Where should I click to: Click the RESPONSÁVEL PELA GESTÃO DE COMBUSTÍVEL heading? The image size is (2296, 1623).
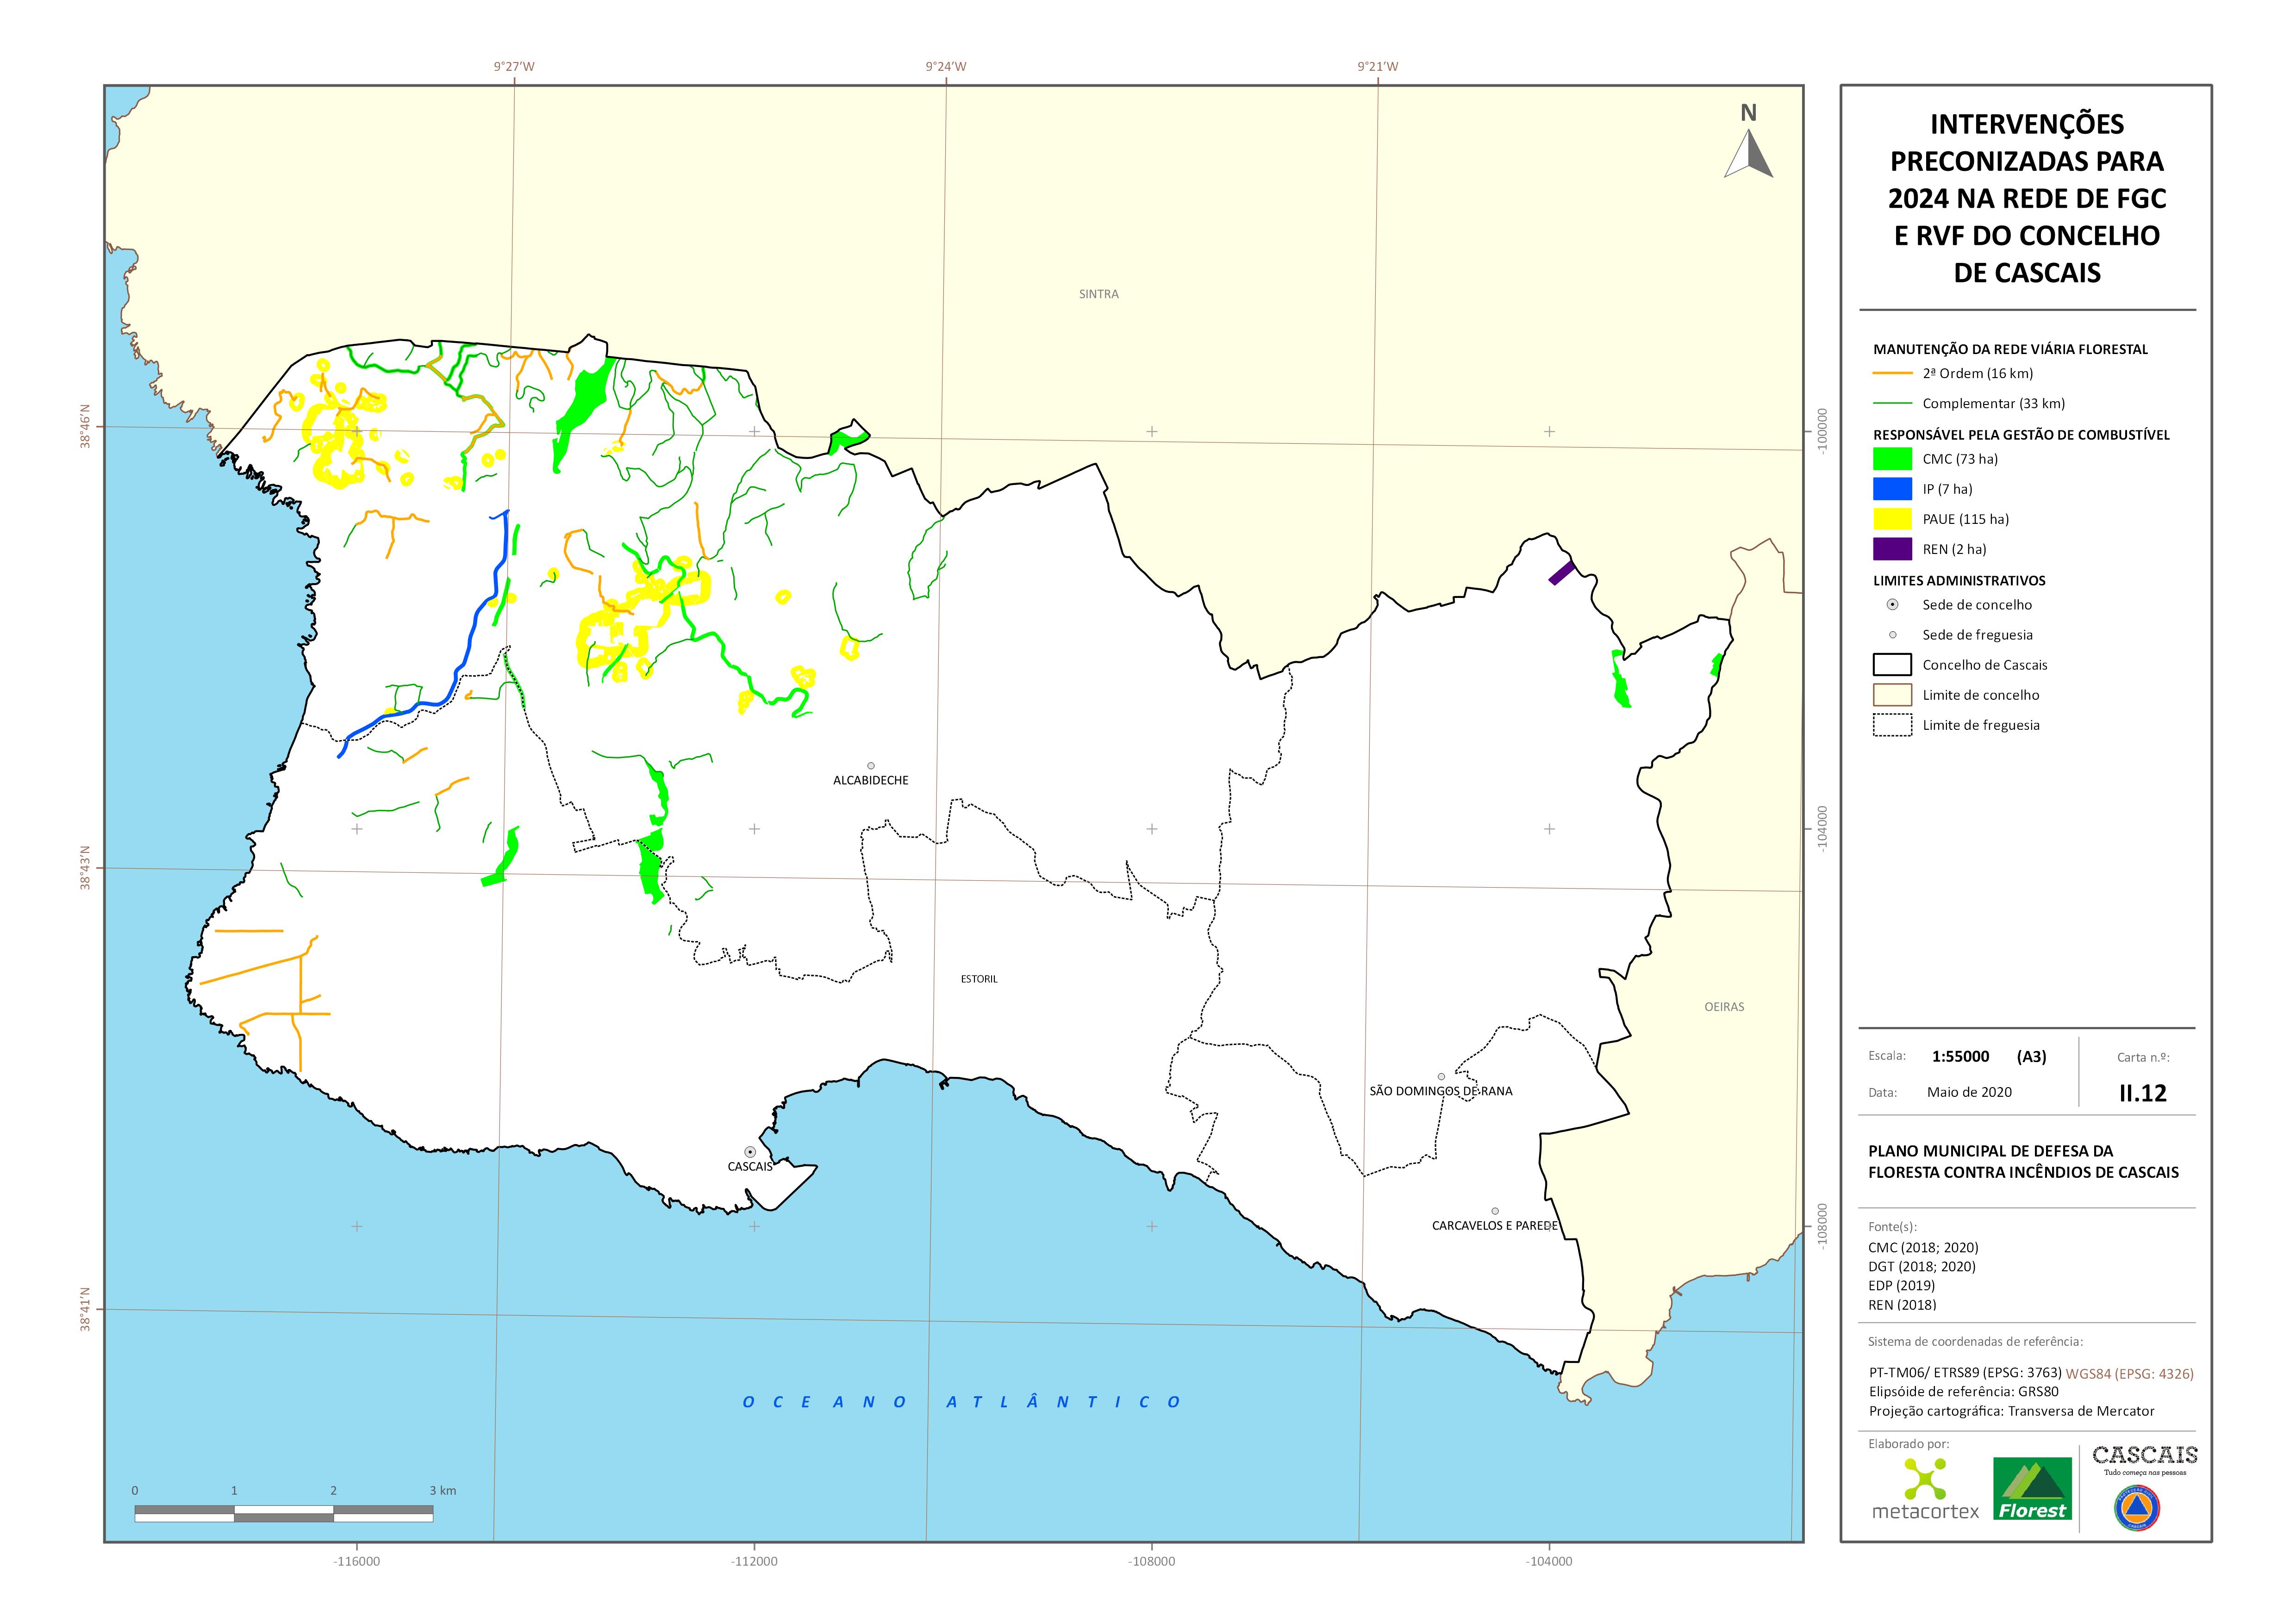[x=2021, y=434]
